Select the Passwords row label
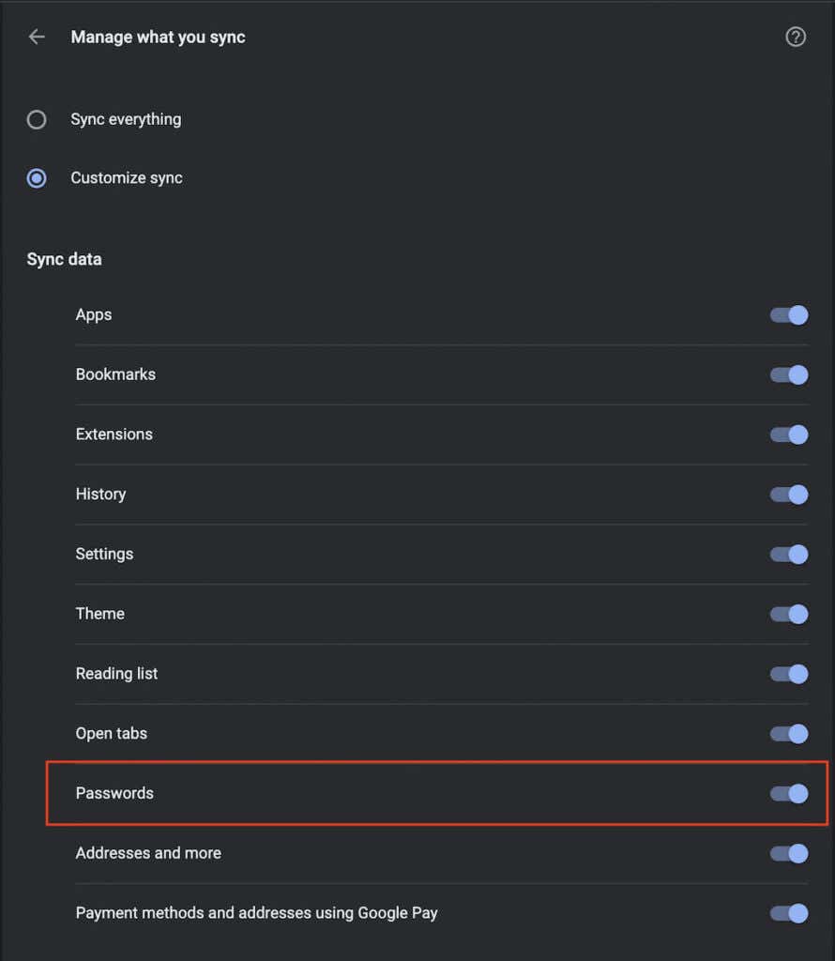The width and height of the screenshot is (835, 961). [x=114, y=793]
